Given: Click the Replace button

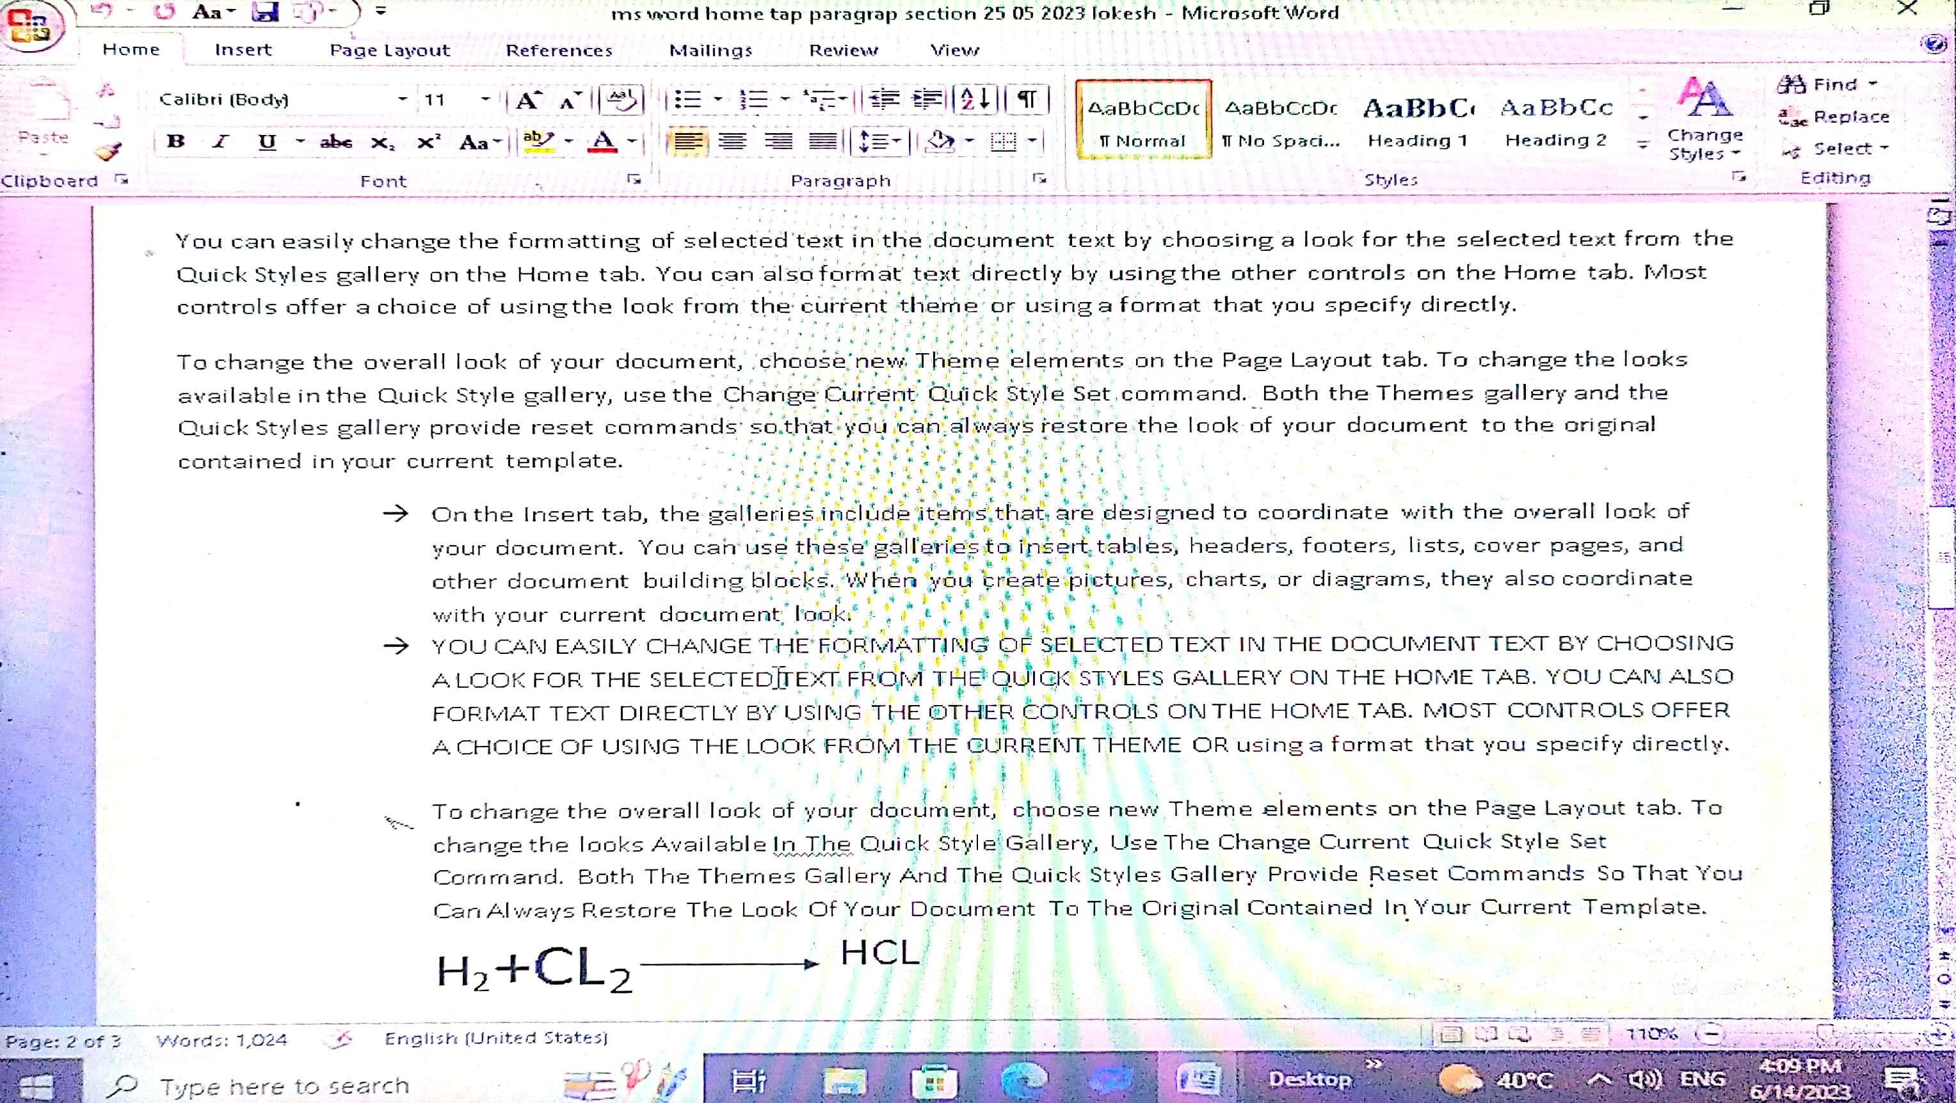Looking at the screenshot, I should [x=1836, y=117].
